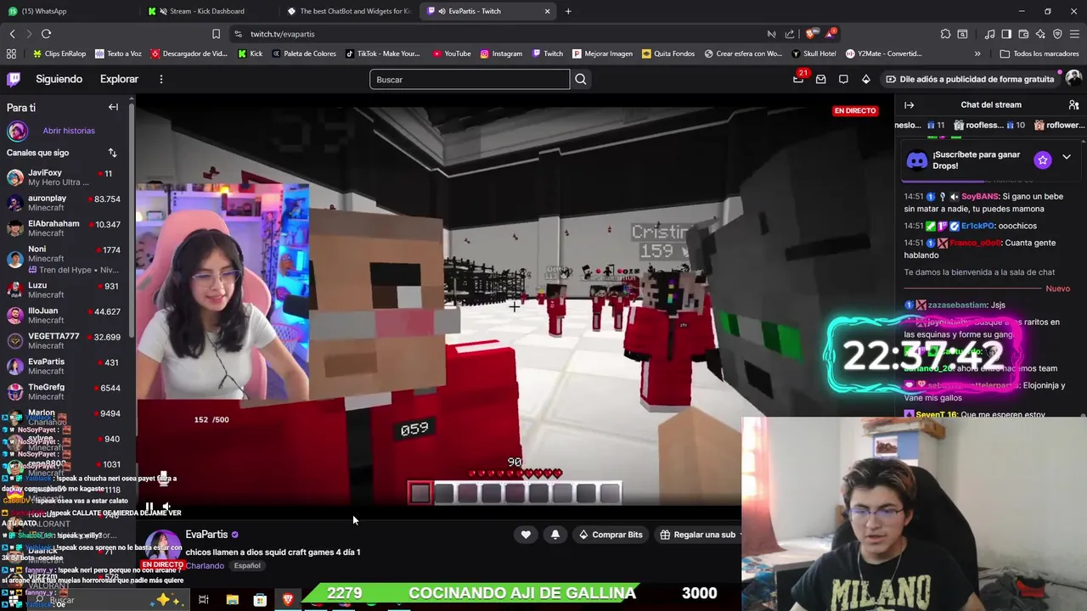Screen dimensions: 1087x611
Task: Open a new browser tab
Action: point(568,11)
